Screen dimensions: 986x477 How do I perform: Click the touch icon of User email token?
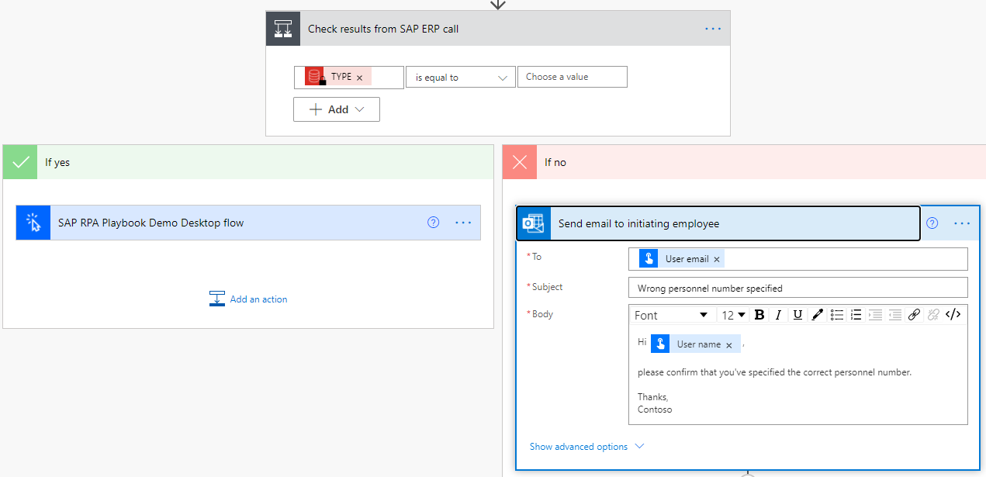[x=649, y=259]
